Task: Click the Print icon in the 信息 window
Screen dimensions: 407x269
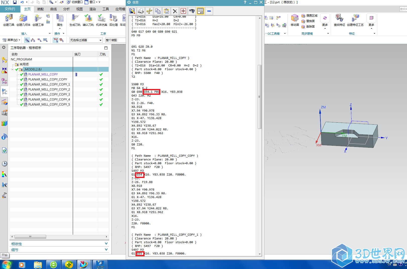Action: pos(141,11)
